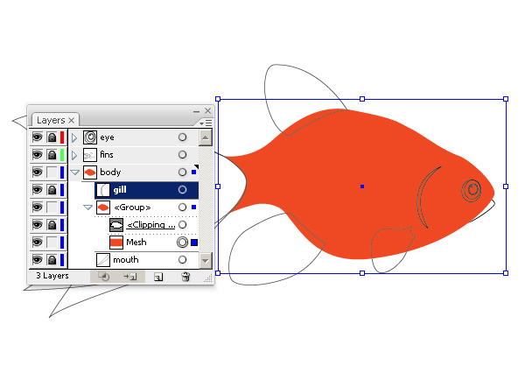Screen dimensions: 525x387
Task: Unlock the gill sublayer lock icon
Action: click(x=52, y=190)
